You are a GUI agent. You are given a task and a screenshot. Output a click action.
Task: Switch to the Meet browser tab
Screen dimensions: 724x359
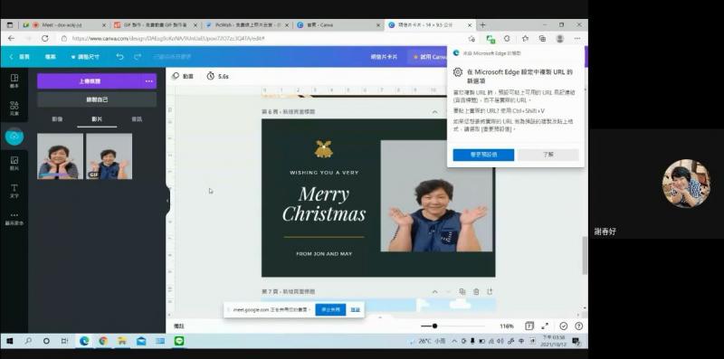tap(65, 25)
